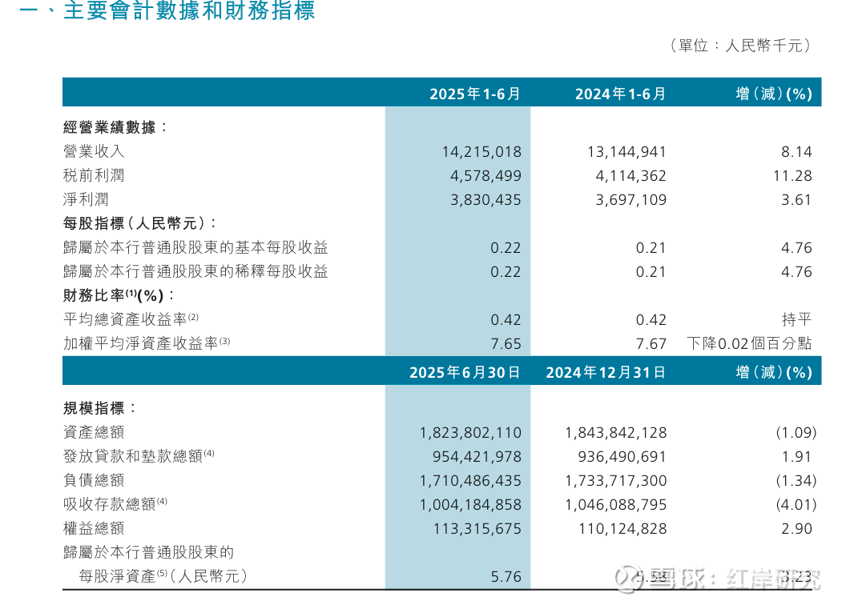Click the value 5.76

(506, 577)
